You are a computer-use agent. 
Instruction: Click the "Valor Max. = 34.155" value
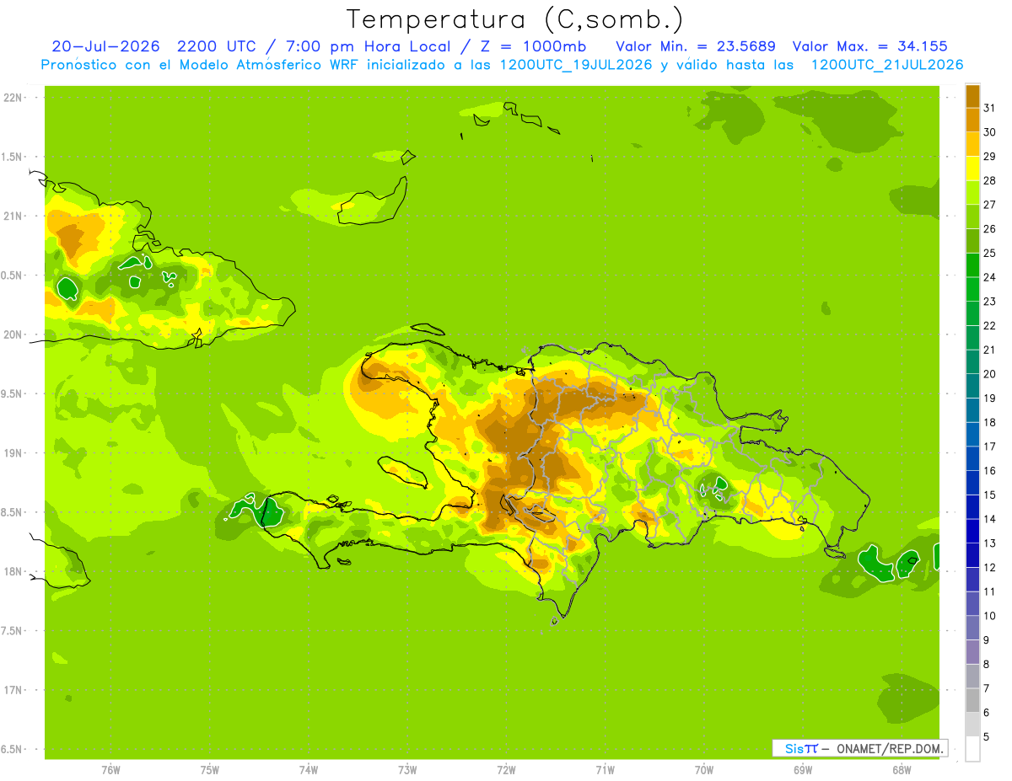tap(869, 46)
